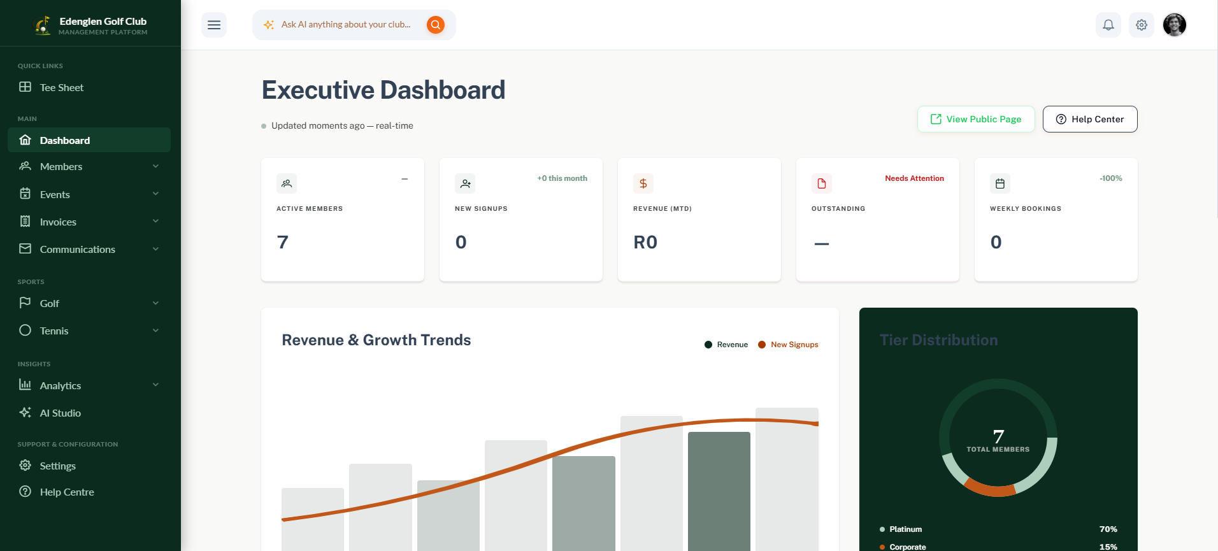
Task: Open Settings in the sidebar
Action: pos(89,466)
